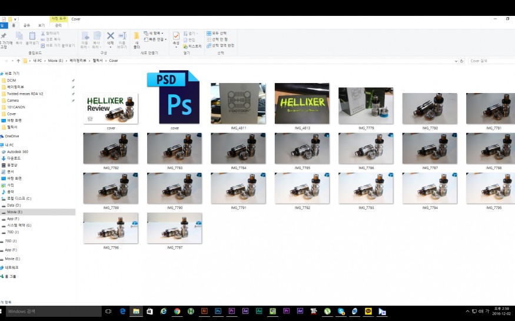515x321 pixels.
Task: Expand the New Item (새 항목) dropdown
Action: point(155,34)
